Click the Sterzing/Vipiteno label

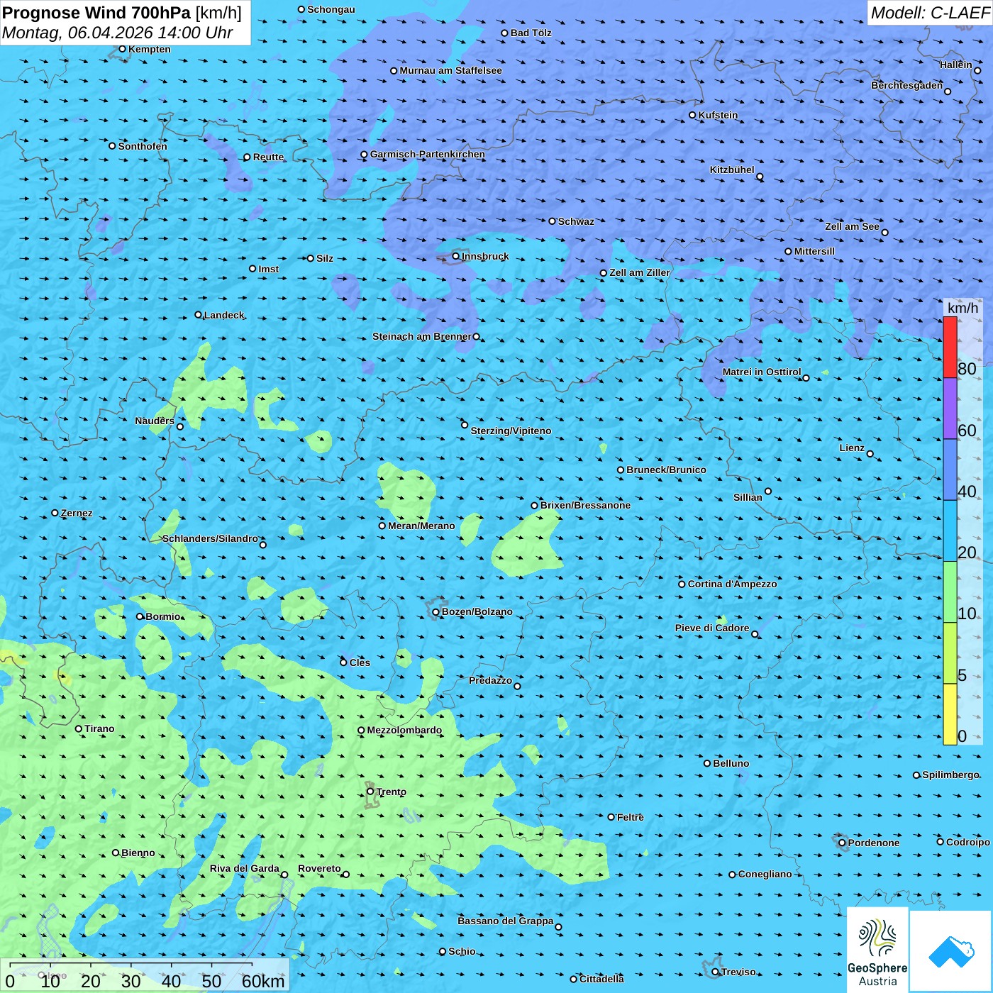[511, 431]
